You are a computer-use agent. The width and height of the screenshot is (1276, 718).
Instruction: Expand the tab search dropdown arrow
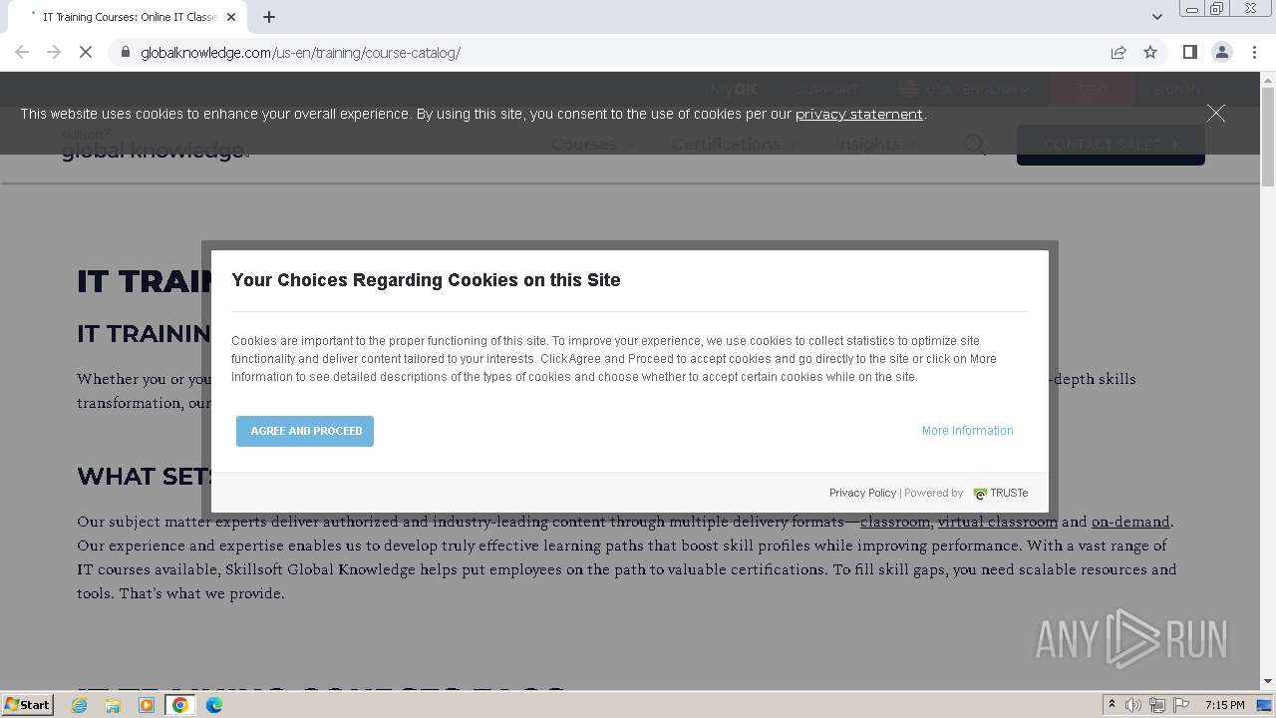point(1156,16)
